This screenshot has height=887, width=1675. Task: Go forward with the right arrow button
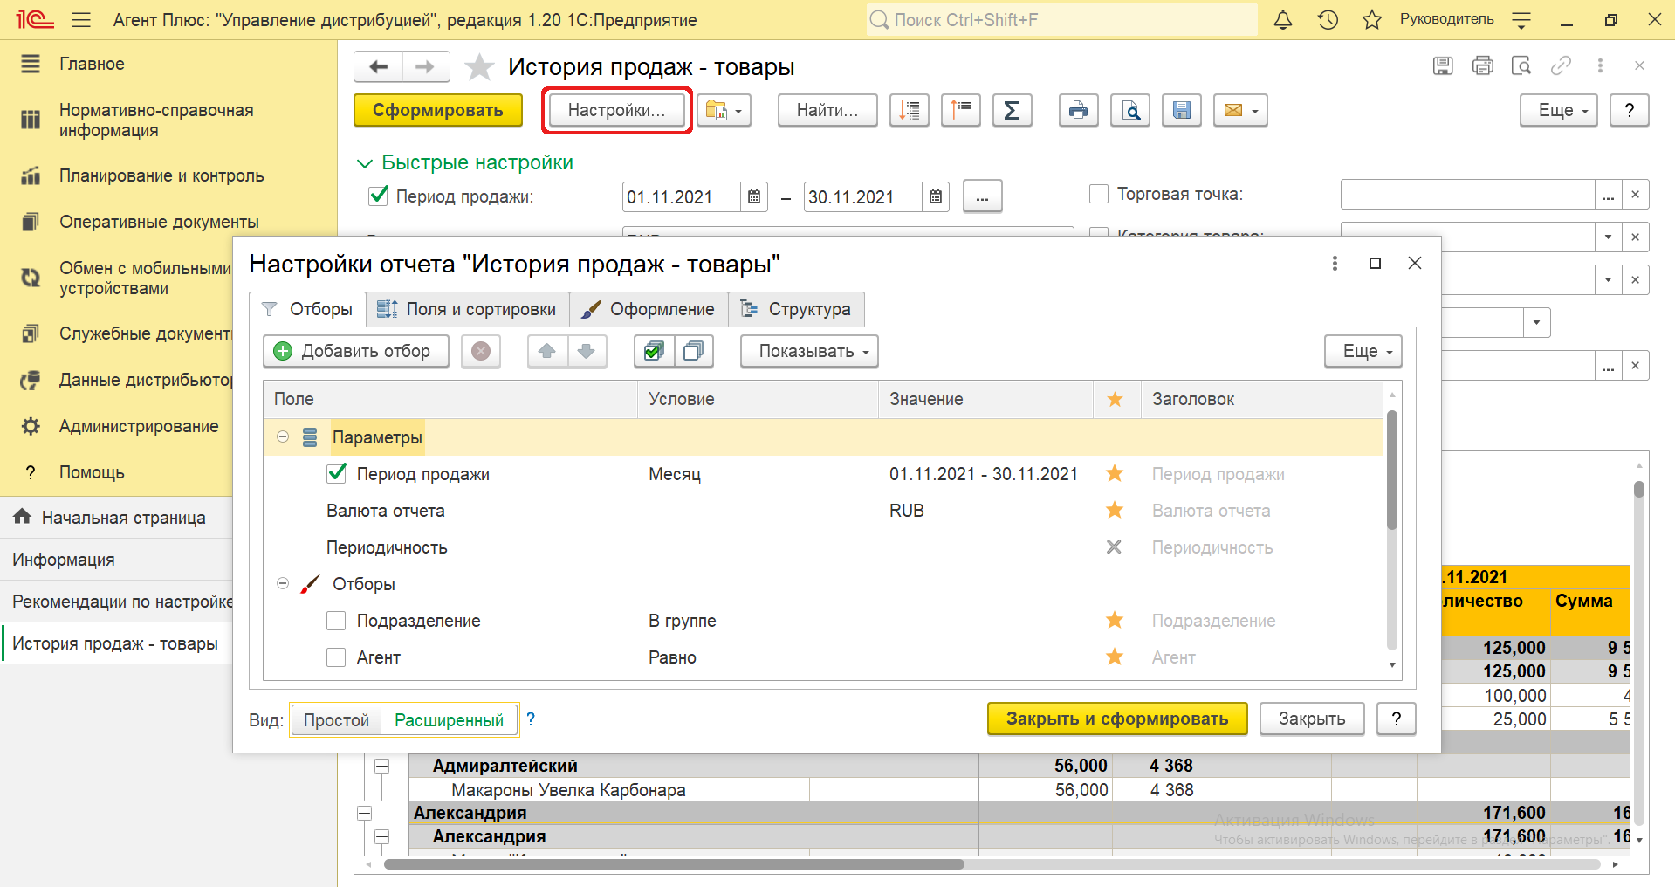point(425,66)
